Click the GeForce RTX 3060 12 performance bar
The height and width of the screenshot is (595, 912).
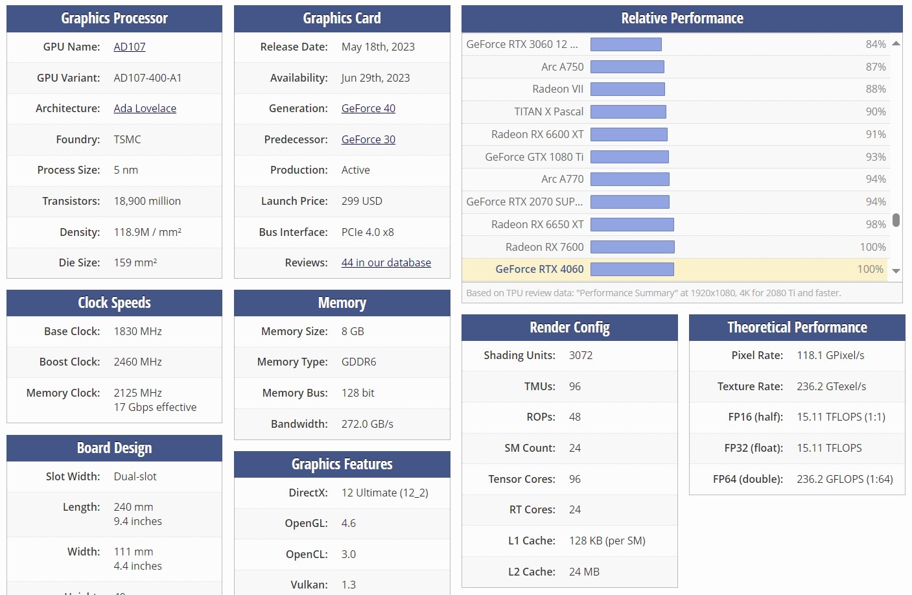[x=626, y=44]
